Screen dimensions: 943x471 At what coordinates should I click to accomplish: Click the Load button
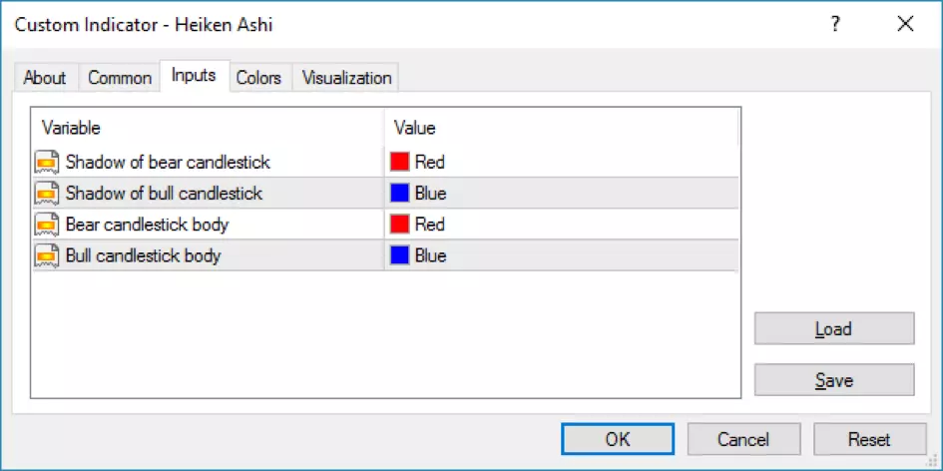coord(834,328)
